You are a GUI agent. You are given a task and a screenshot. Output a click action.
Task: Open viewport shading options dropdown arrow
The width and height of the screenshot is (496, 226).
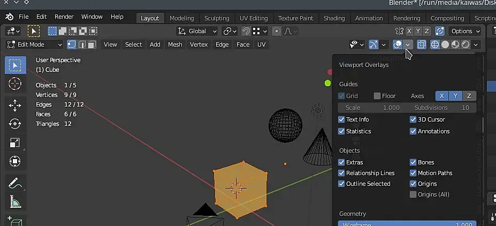(476, 44)
